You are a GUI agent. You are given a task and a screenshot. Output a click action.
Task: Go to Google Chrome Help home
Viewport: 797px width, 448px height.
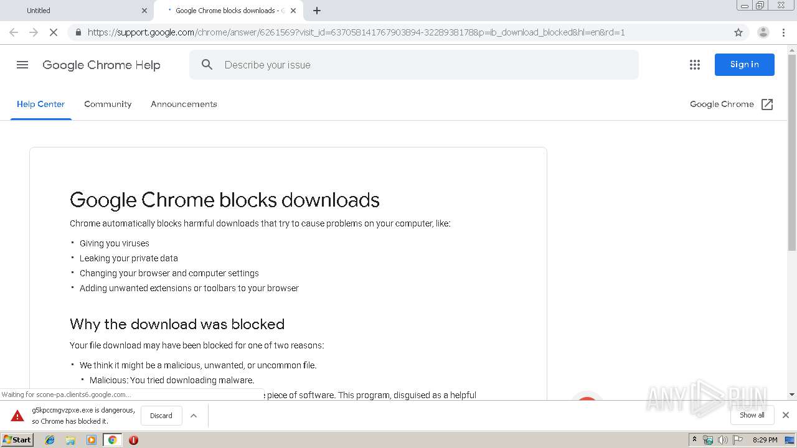[x=101, y=65]
